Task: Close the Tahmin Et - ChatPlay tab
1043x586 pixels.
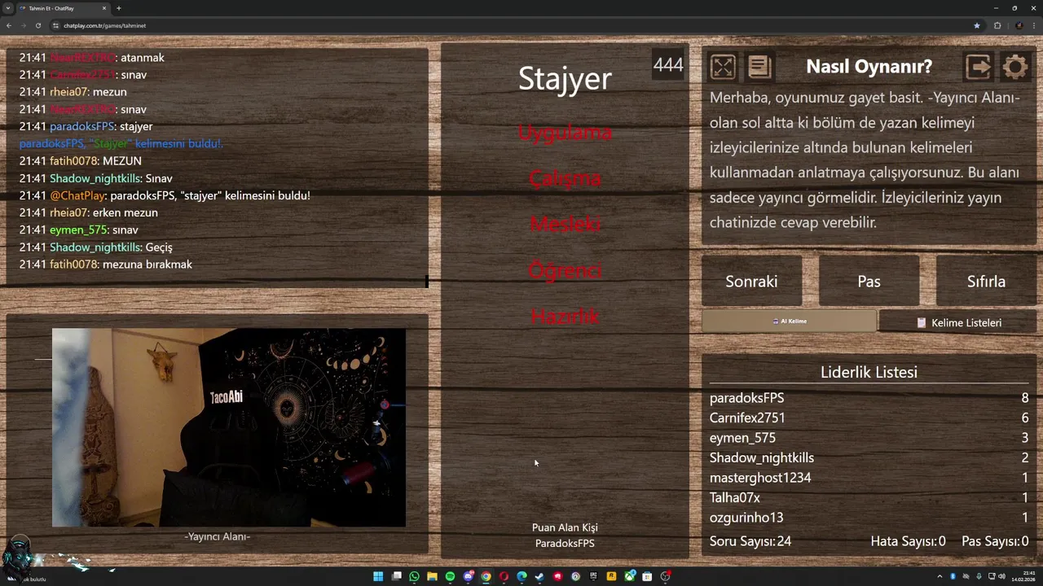Action: (104, 8)
